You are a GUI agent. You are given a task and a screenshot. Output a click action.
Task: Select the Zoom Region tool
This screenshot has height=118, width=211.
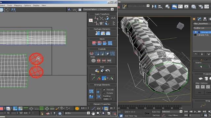[x=104, y=113]
